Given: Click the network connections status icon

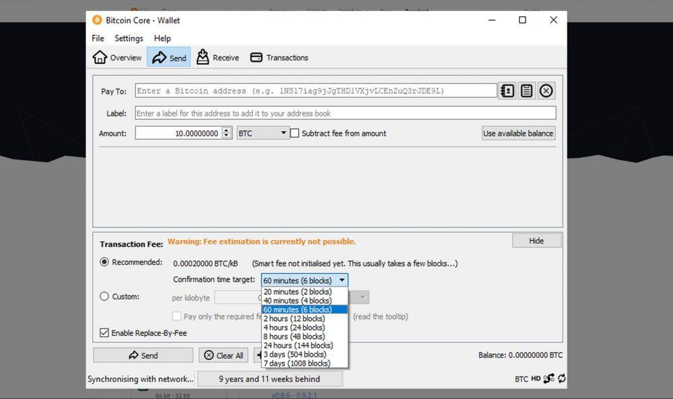Looking at the screenshot, I should pyautogui.click(x=548, y=378).
